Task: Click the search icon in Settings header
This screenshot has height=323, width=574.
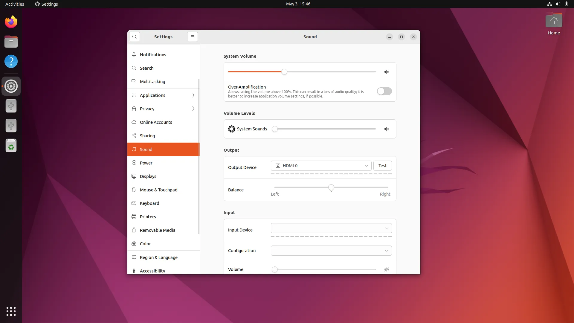Action: coord(135,37)
